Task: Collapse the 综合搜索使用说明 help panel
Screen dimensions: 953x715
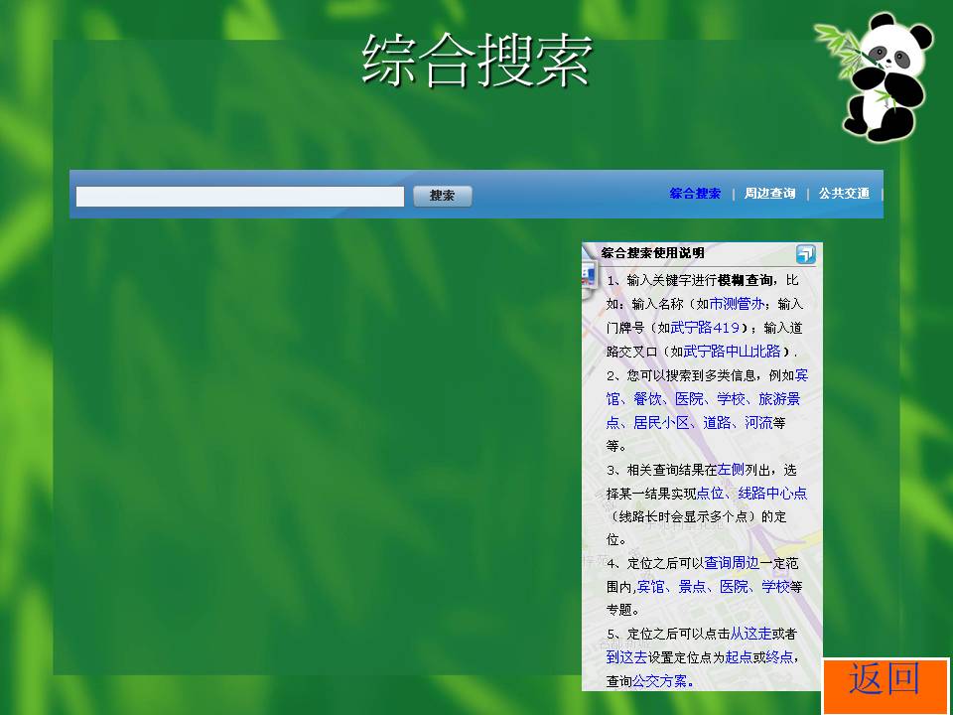Action: tap(805, 254)
